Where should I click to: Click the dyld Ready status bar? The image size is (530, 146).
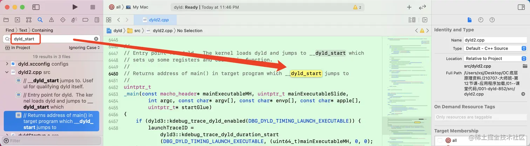pos(267,7)
